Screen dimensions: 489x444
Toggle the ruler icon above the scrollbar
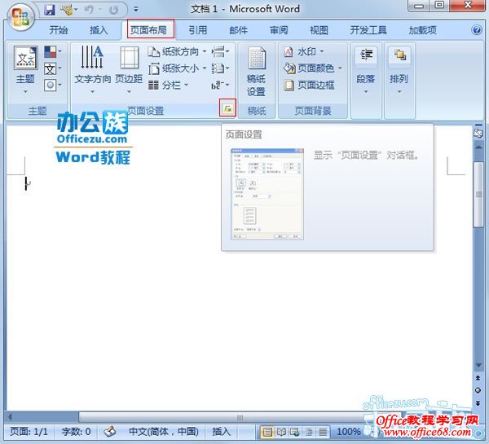(x=478, y=133)
